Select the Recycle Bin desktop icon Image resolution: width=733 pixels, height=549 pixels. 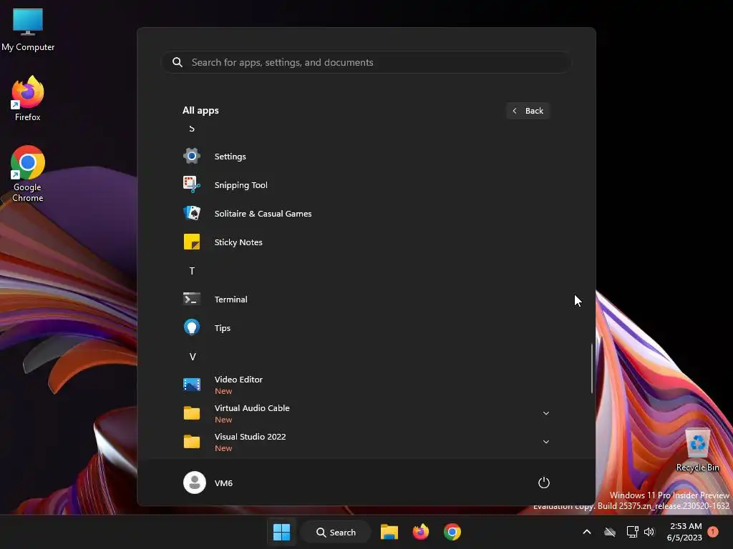tap(697, 450)
